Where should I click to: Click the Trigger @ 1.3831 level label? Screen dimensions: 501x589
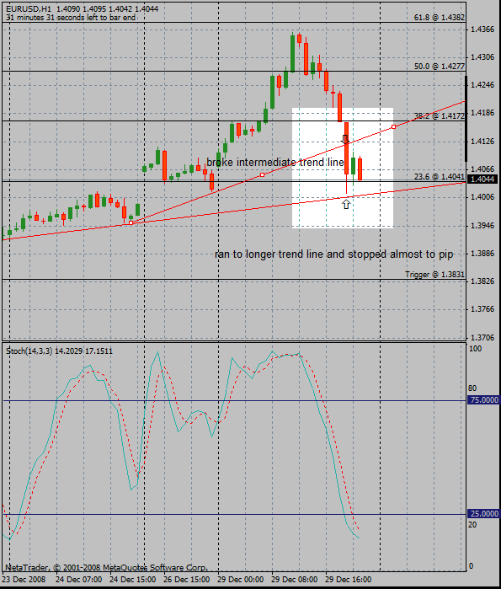[x=434, y=274]
